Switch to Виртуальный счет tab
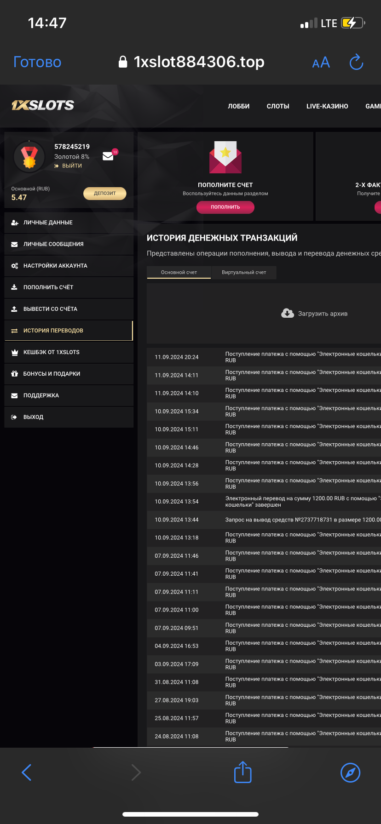 244,272
